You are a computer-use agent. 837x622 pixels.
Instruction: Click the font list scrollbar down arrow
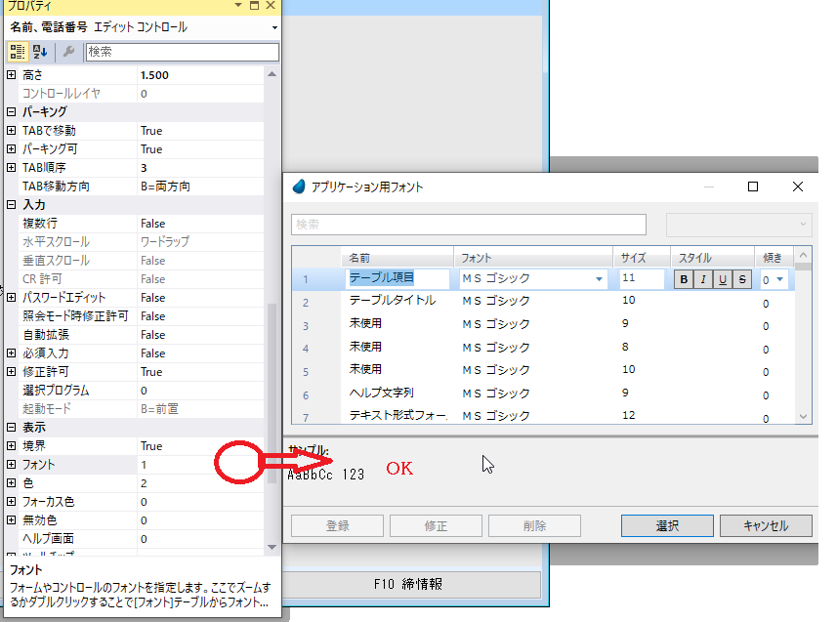click(804, 416)
